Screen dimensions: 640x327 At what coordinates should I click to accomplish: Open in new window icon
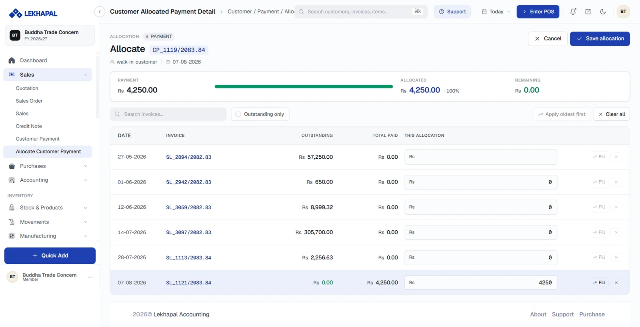(588, 12)
